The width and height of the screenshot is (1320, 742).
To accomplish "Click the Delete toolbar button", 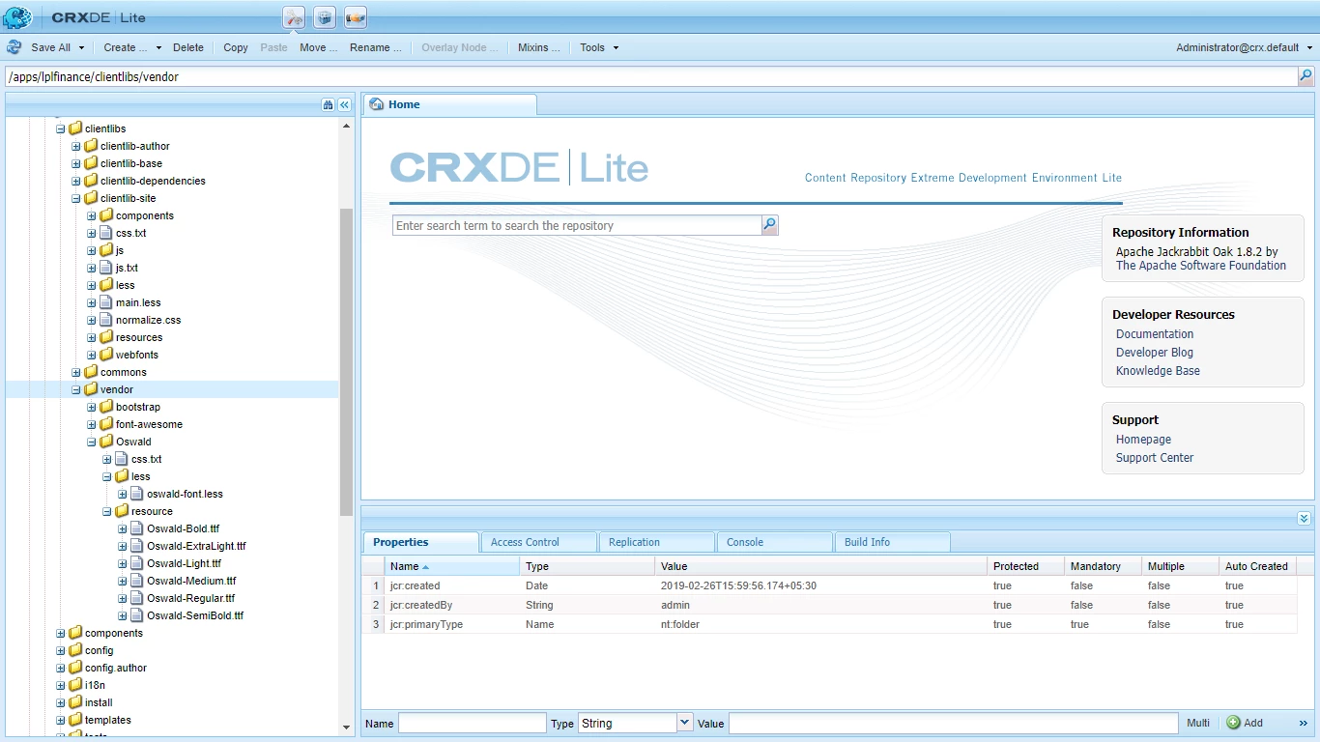I will (188, 47).
